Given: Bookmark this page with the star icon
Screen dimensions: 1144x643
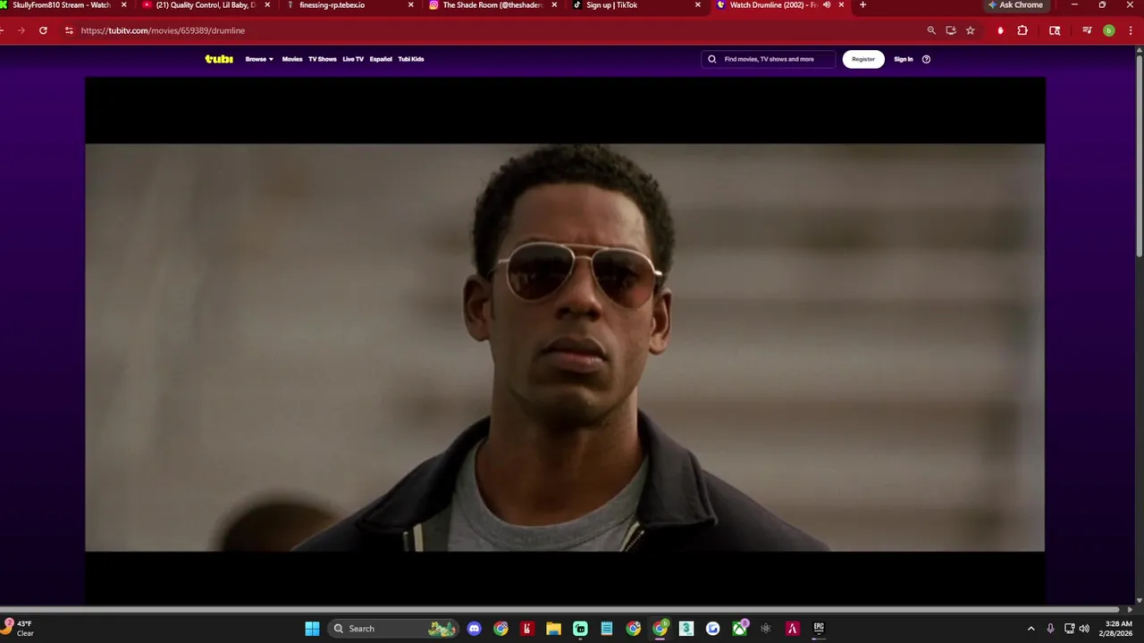Looking at the screenshot, I should (x=971, y=30).
